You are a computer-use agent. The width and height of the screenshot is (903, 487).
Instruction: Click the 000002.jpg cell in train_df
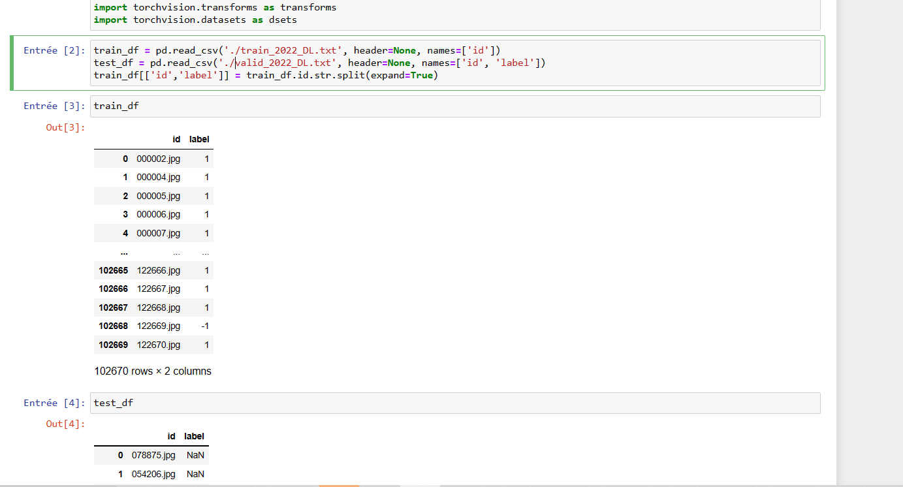(x=158, y=159)
